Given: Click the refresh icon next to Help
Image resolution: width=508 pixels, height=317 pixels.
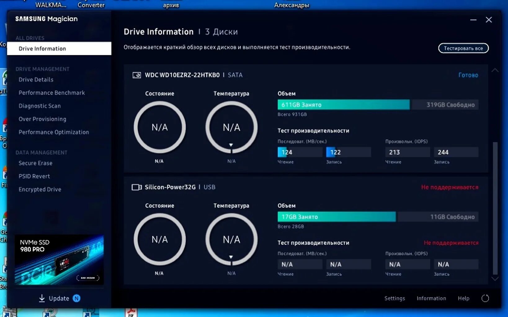Looking at the screenshot, I should 485,298.
